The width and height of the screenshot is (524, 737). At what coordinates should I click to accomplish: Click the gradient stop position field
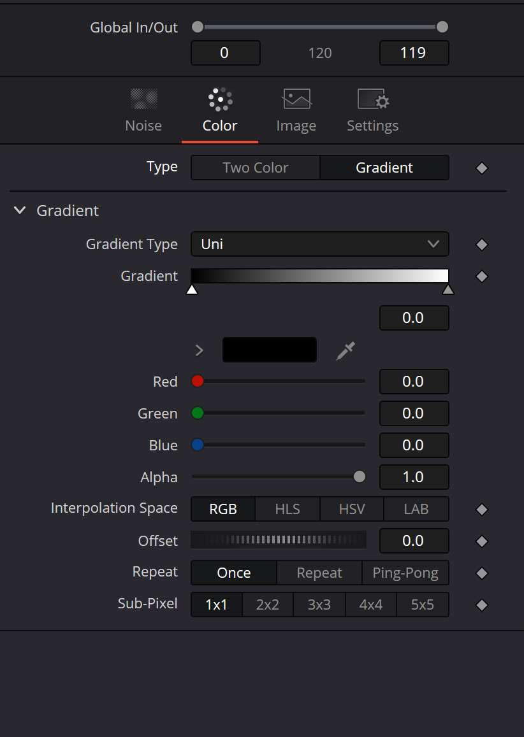[x=414, y=318]
